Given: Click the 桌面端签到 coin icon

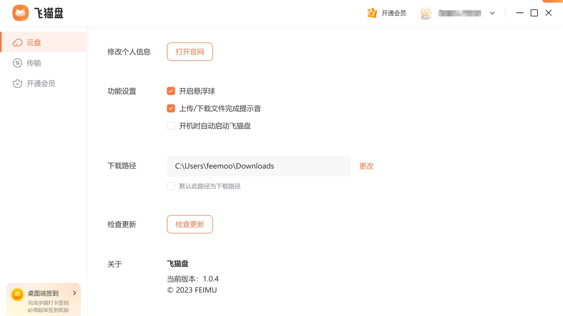Looking at the screenshot, I should click(18, 293).
